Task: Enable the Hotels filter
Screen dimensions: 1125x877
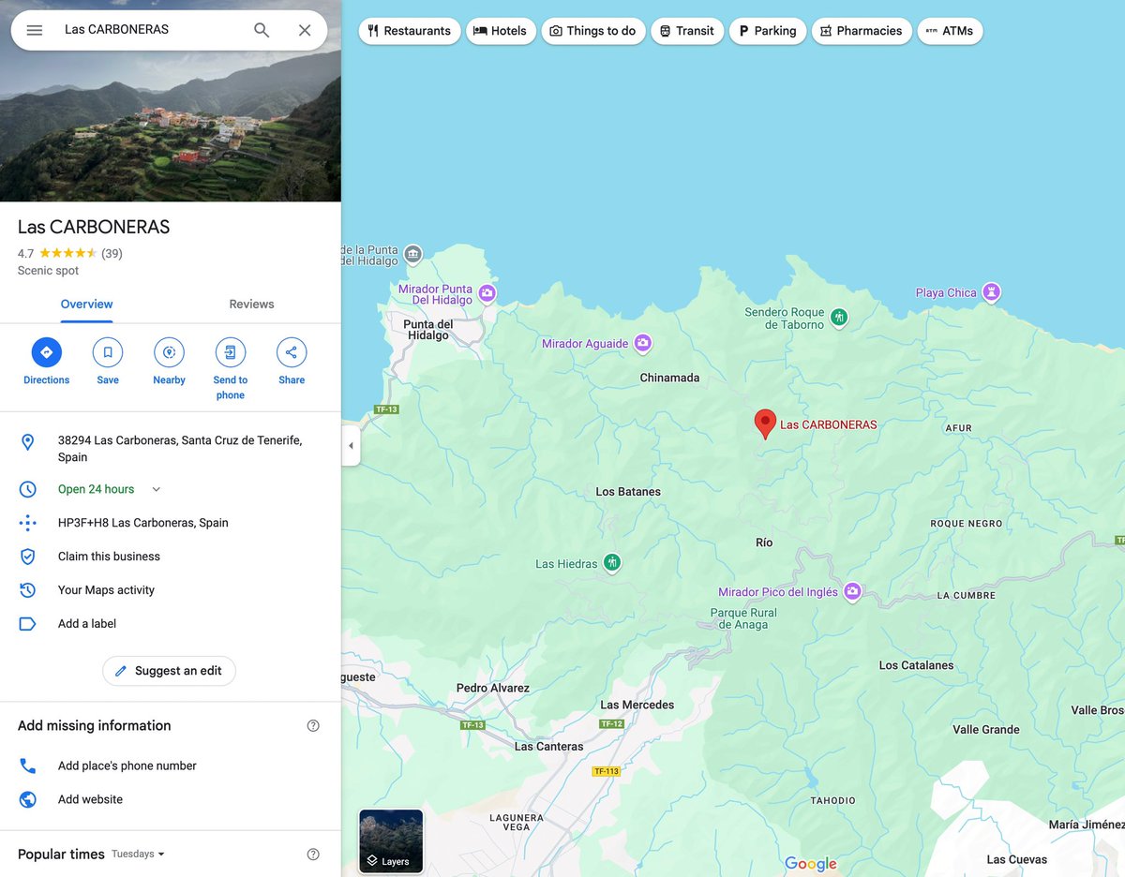Action: (501, 30)
